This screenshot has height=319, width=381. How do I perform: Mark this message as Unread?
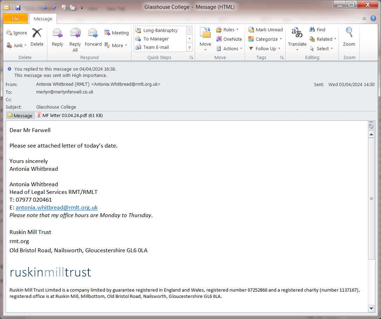265,30
